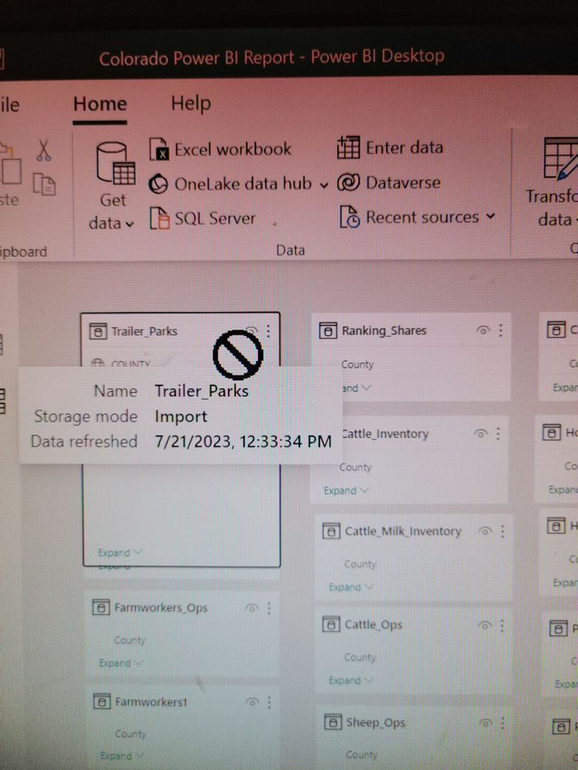The image size is (578, 770).
Task: Open the Home ribbon tab
Action: click(100, 104)
